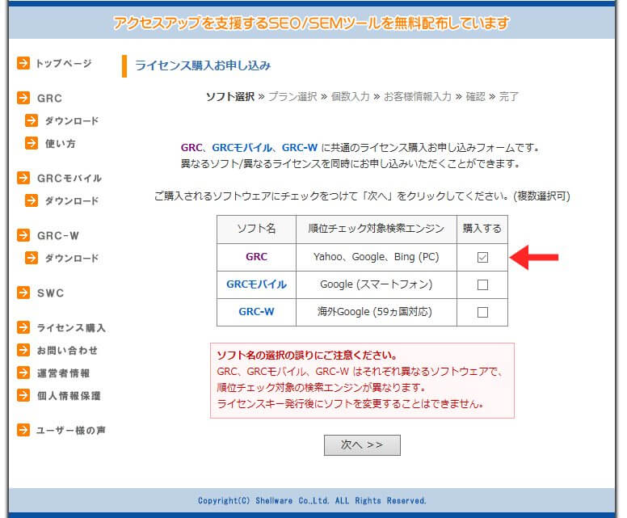Click the arrow icon next to GRCモバイル heading

tap(23, 178)
